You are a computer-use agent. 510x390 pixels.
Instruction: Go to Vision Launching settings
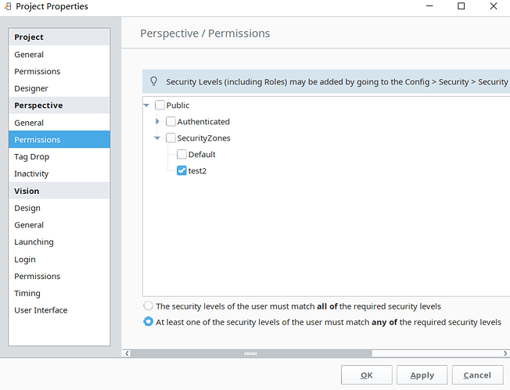tap(34, 242)
